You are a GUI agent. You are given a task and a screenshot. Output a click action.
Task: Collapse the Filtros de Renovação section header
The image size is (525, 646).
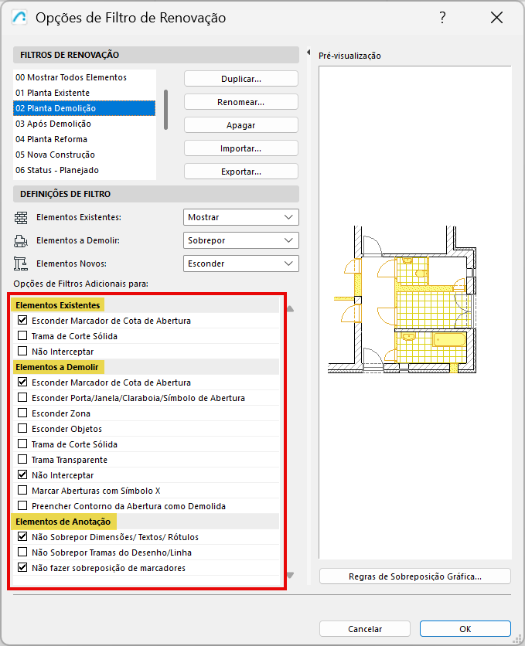pyautogui.click(x=155, y=55)
